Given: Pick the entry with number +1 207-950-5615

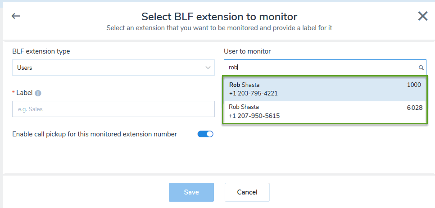Looking at the screenshot, I should pyautogui.click(x=254, y=116).
